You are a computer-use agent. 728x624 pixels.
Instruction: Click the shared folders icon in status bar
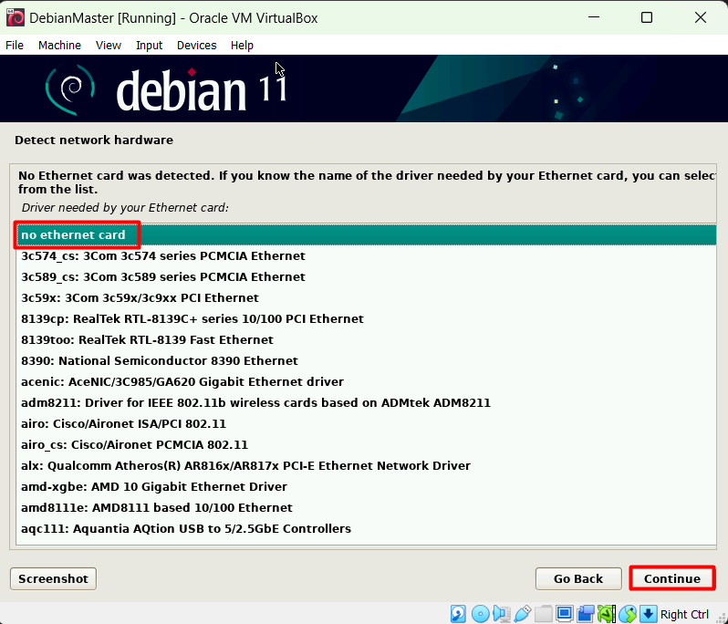(x=543, y=614)
